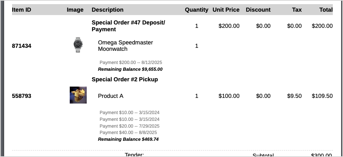Click the Product A description text

tap(110, 96)
